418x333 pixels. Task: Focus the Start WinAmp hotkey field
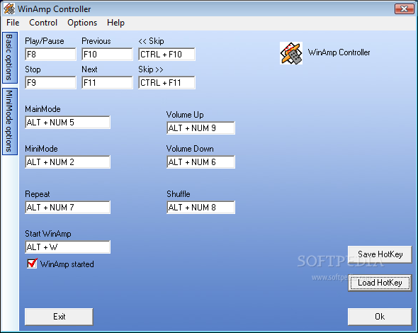point(67,247)
